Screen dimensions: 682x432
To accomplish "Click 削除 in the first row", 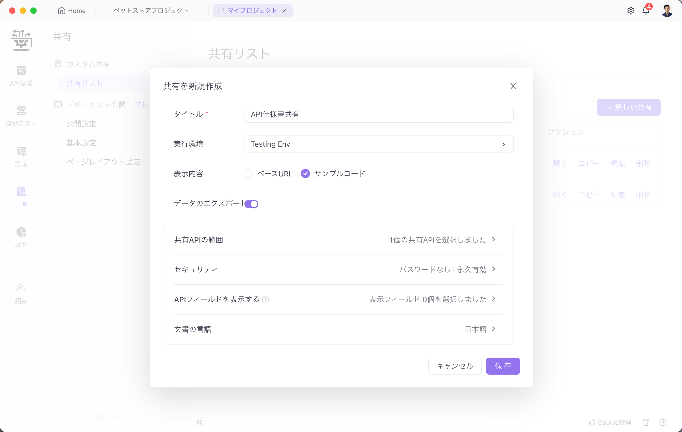I will (643, 163).
